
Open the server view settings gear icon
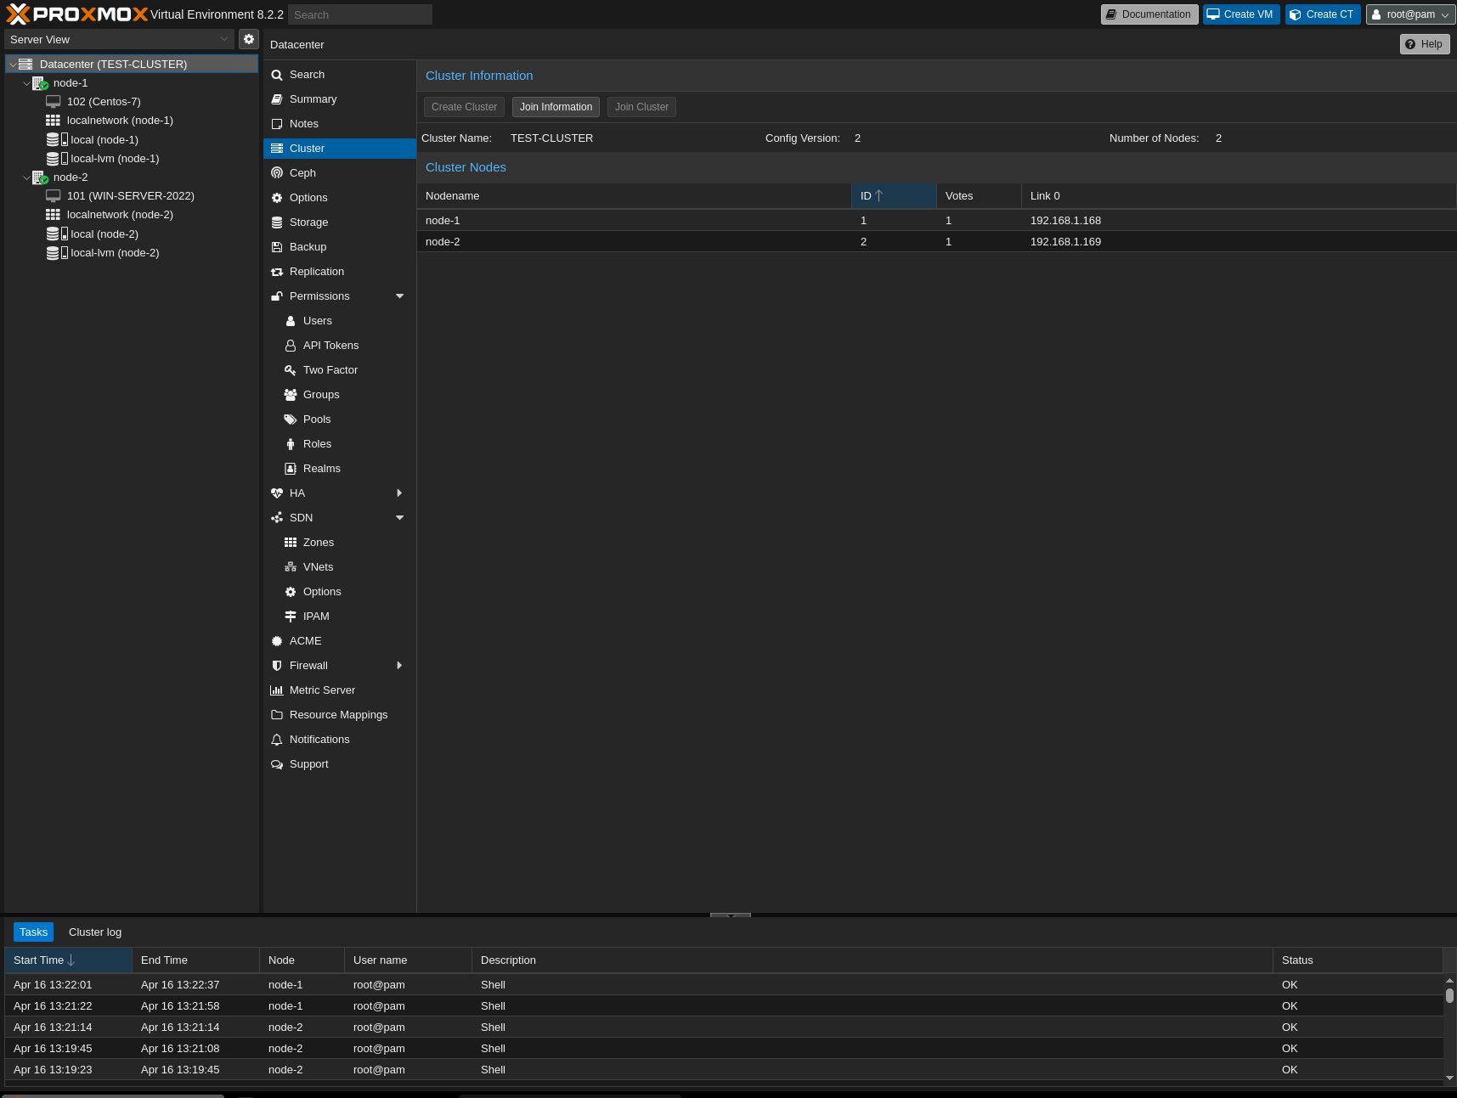tap(248, 38)
